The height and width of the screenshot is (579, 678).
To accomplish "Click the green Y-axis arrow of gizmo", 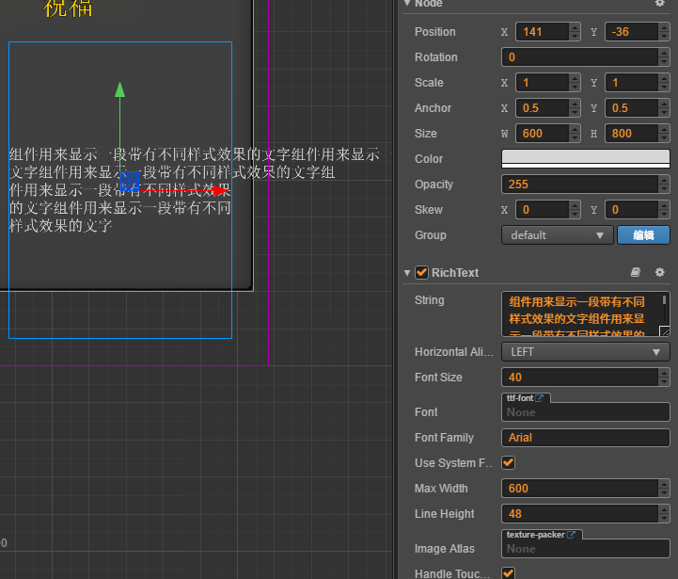I will click(x=119, y=90).
